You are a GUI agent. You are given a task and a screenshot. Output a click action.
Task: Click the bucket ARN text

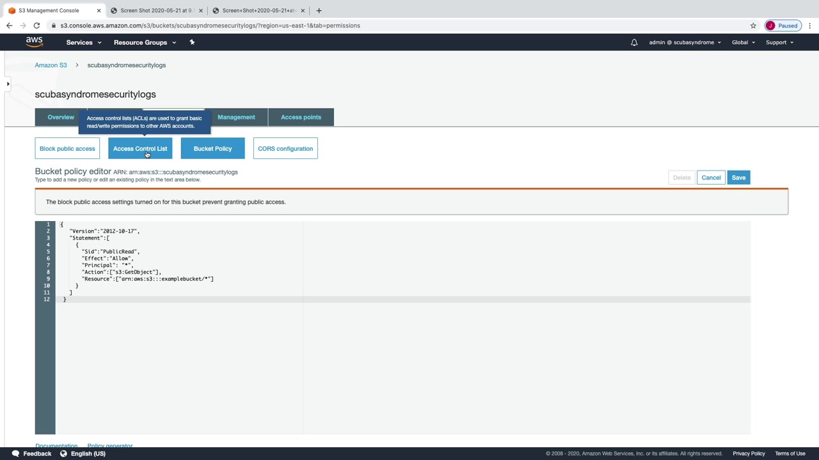click(175, 172)
